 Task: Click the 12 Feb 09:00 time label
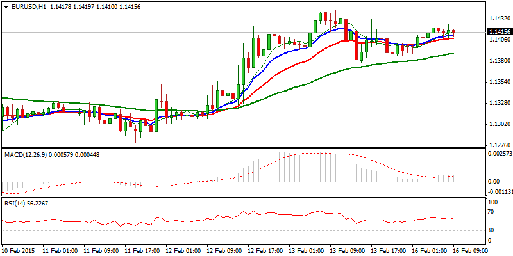pos(224,250)
